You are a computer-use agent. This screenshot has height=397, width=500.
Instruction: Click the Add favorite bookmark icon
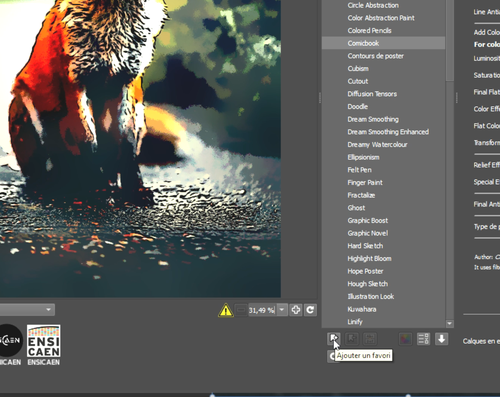pyautogui.click(x=333, y=338)
